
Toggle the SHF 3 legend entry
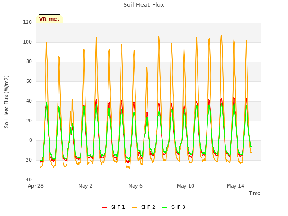(x=174, y=207)
